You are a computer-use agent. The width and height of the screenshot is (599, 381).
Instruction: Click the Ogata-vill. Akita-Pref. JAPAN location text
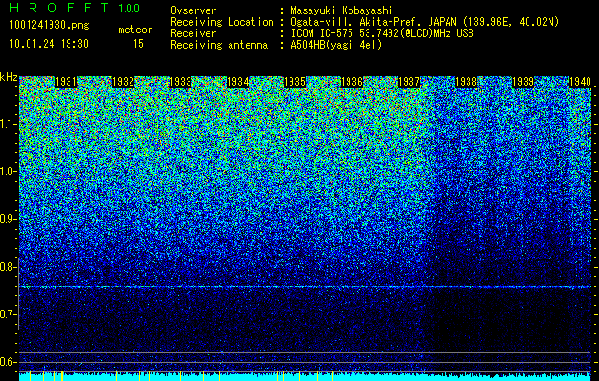click(x=425, y=22)
